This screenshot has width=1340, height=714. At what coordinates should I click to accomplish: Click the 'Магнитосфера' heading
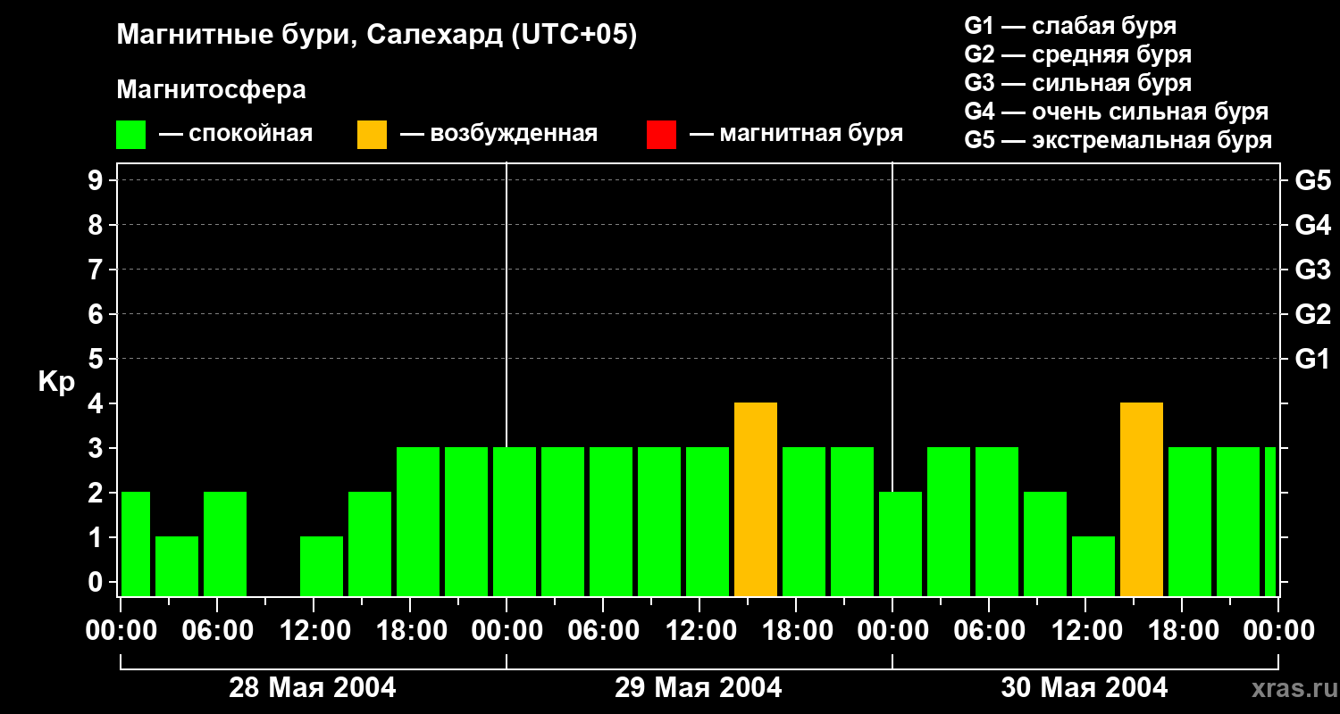tap(211, 90)
